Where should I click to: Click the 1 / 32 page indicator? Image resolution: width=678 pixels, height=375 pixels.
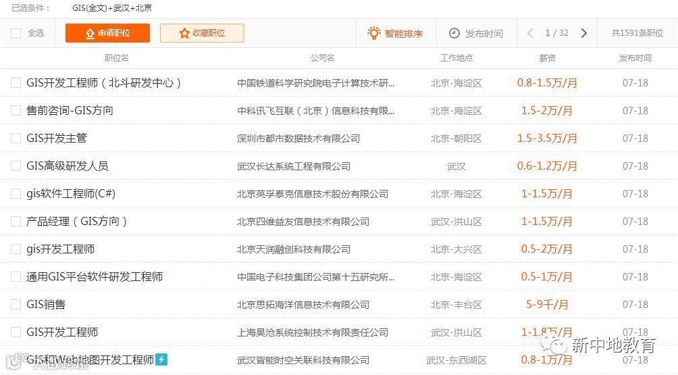click(557, 33)
